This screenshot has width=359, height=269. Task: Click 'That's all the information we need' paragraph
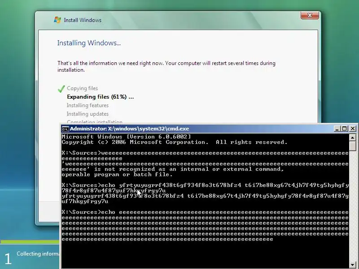(166, 66)
